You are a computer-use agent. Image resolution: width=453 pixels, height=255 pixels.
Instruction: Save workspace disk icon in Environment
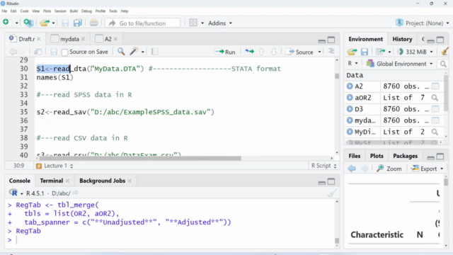pyautogui.click(x=365, y=52)
